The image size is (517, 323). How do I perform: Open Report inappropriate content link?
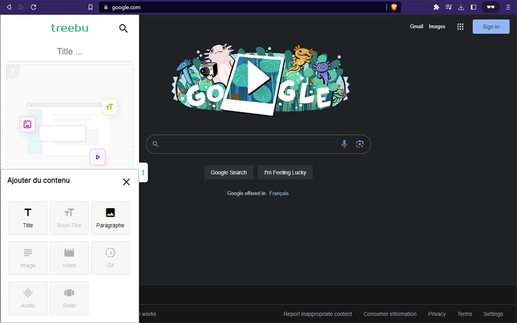point(318,314)
